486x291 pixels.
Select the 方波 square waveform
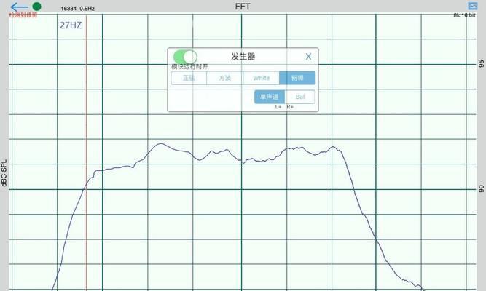(x=225, y=78)
